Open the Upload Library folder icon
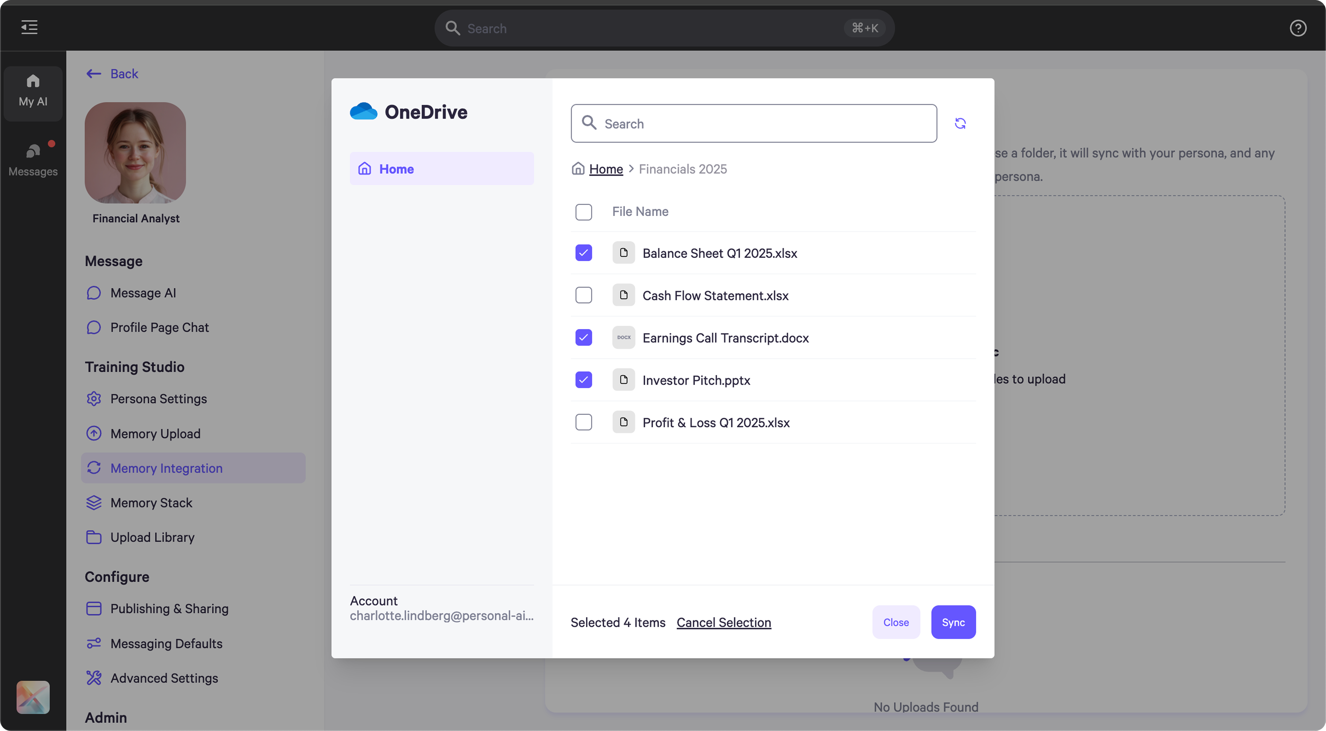Viewport: 1326px width, 731px height. 93,537
